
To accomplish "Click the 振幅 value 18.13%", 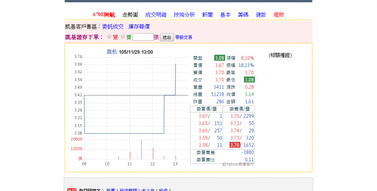I will pyautogui.click(x=246, y=65).
